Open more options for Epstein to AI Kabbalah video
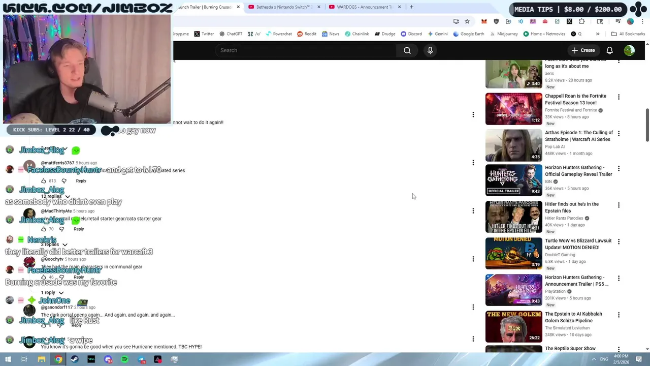The height and width of the screenshot is (366, 650). tap(619, 315)
